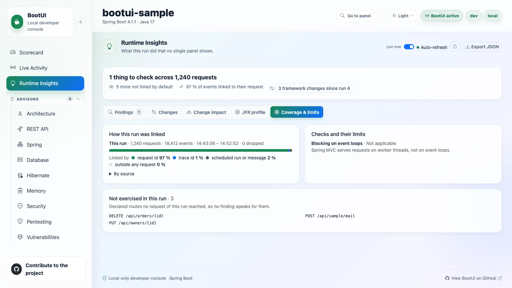Open the Change impact tab
This screenshot has width=512, height=288.
click(x=206, y=112)
